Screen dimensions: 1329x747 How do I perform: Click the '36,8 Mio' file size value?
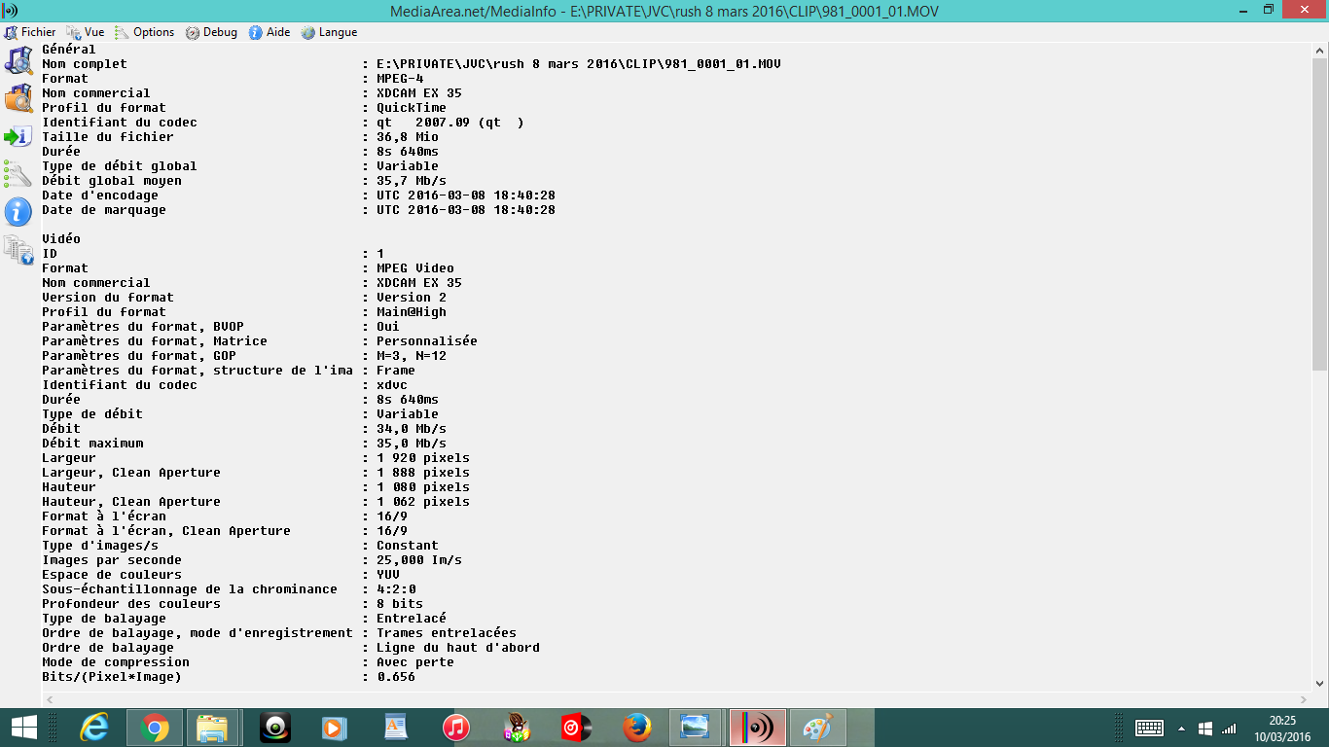[408, 137]
